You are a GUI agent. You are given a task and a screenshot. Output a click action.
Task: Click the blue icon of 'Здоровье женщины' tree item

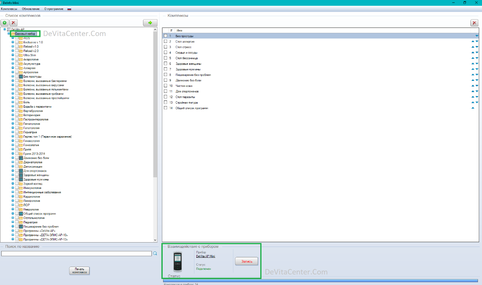point(21,175)
